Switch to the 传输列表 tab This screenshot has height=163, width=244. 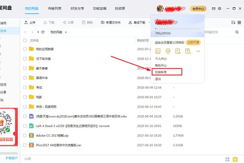coord(55,9)
